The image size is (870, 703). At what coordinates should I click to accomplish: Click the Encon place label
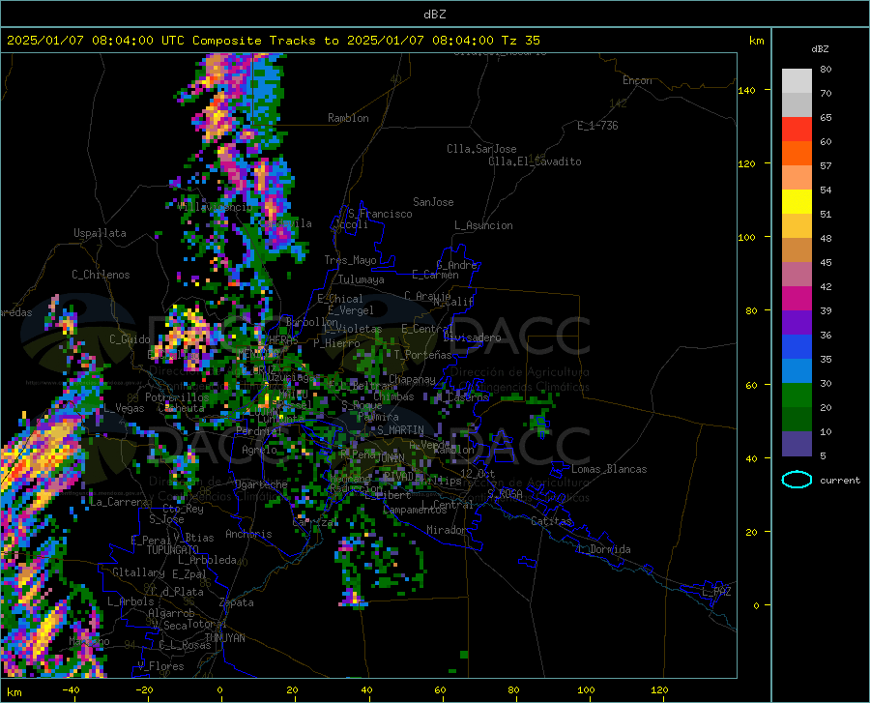638,80
